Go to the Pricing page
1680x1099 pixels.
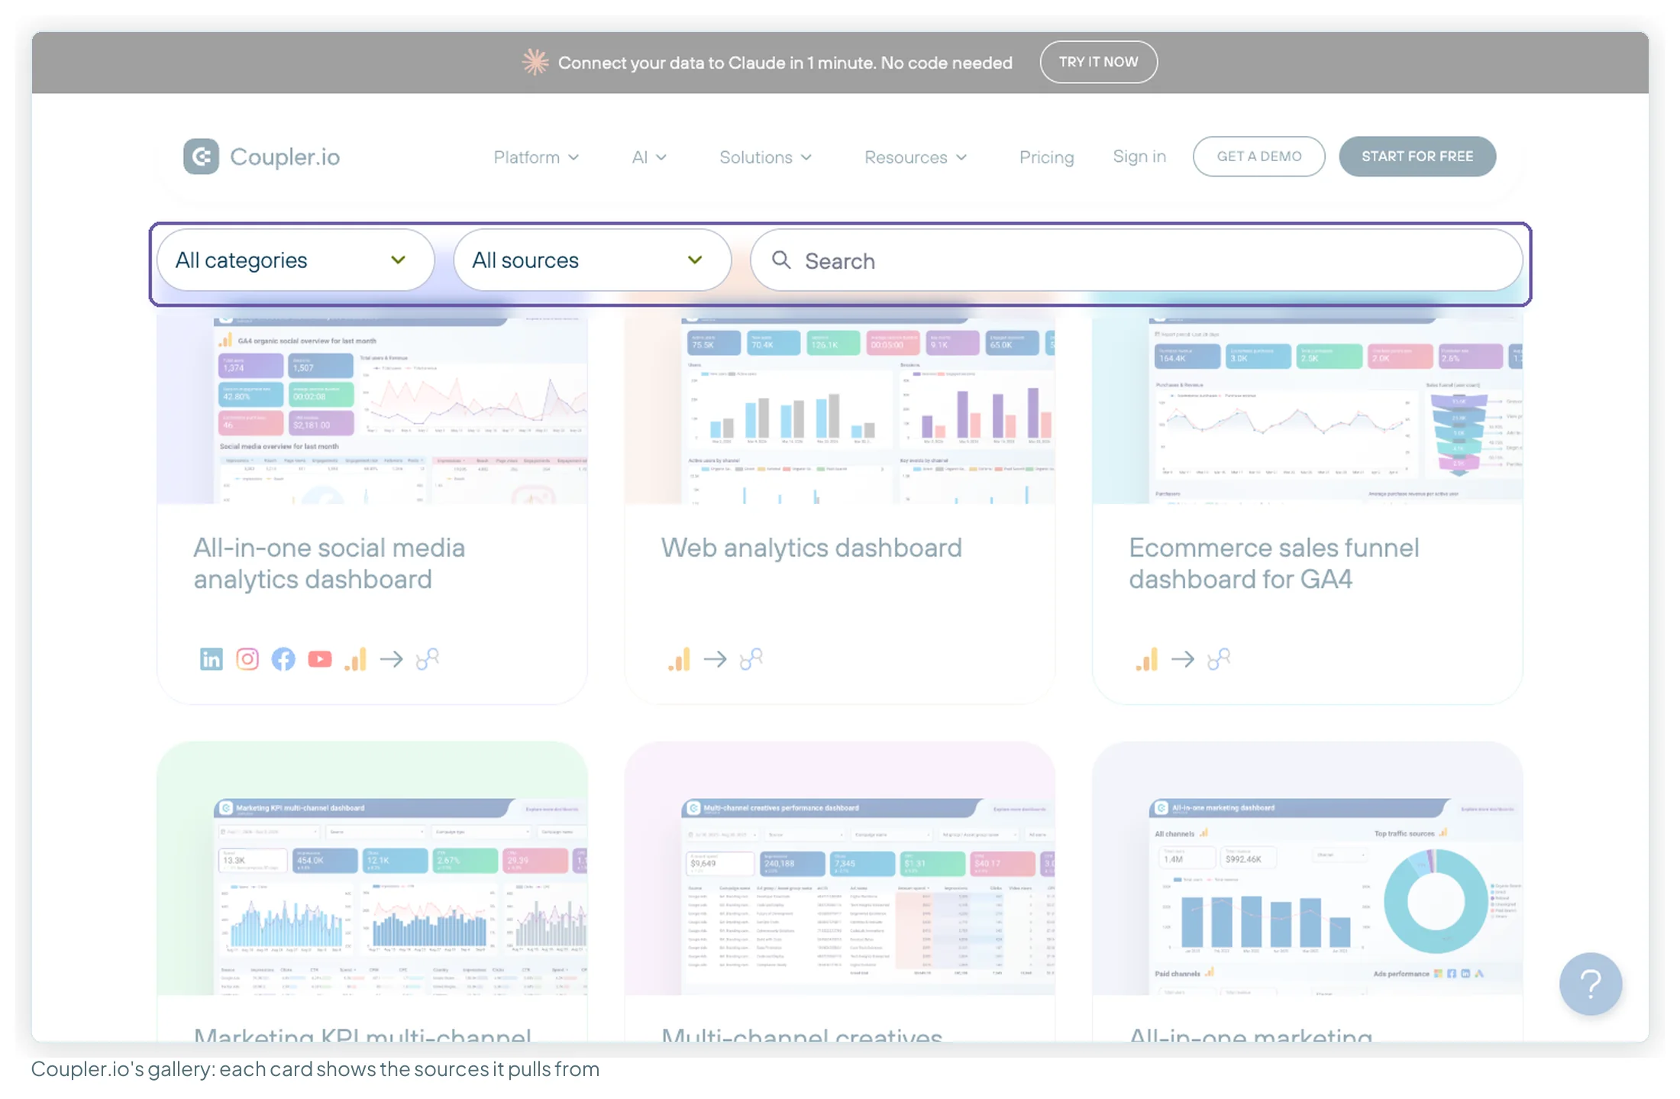[1046, 157]
